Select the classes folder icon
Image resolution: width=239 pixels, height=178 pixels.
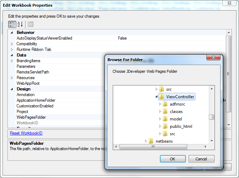(165, 112)
